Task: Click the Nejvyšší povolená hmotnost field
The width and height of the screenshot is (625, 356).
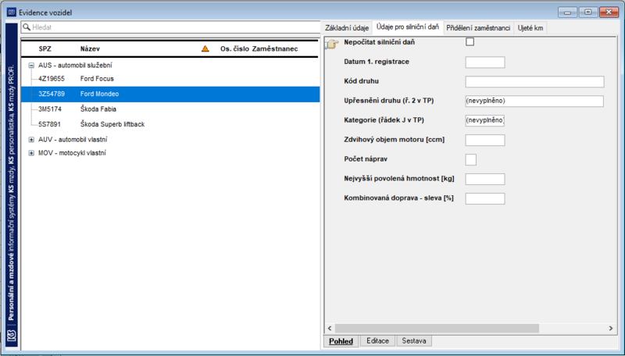Action: (484, 180)
